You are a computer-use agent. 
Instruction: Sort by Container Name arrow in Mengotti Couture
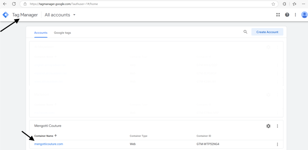[x=56, y=136]
